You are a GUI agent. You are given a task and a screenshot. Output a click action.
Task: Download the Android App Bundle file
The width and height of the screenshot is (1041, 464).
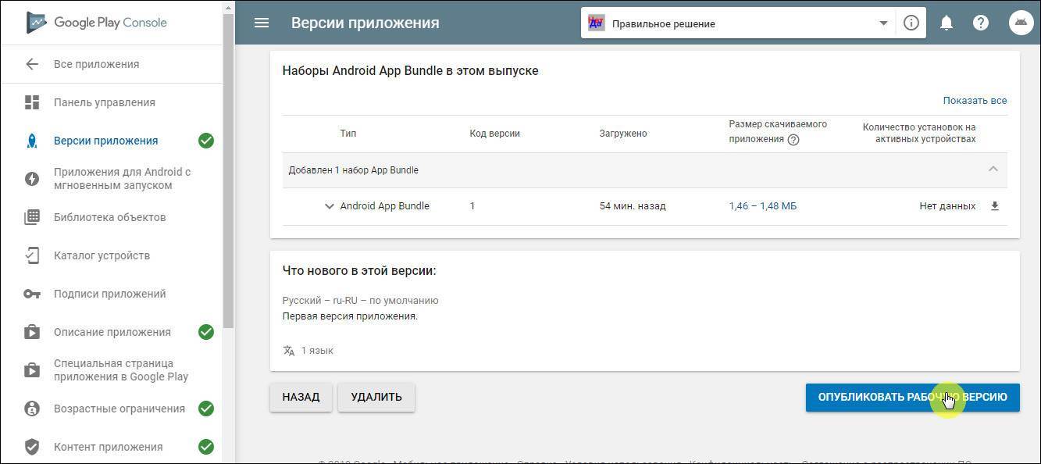tap(994, 206)
